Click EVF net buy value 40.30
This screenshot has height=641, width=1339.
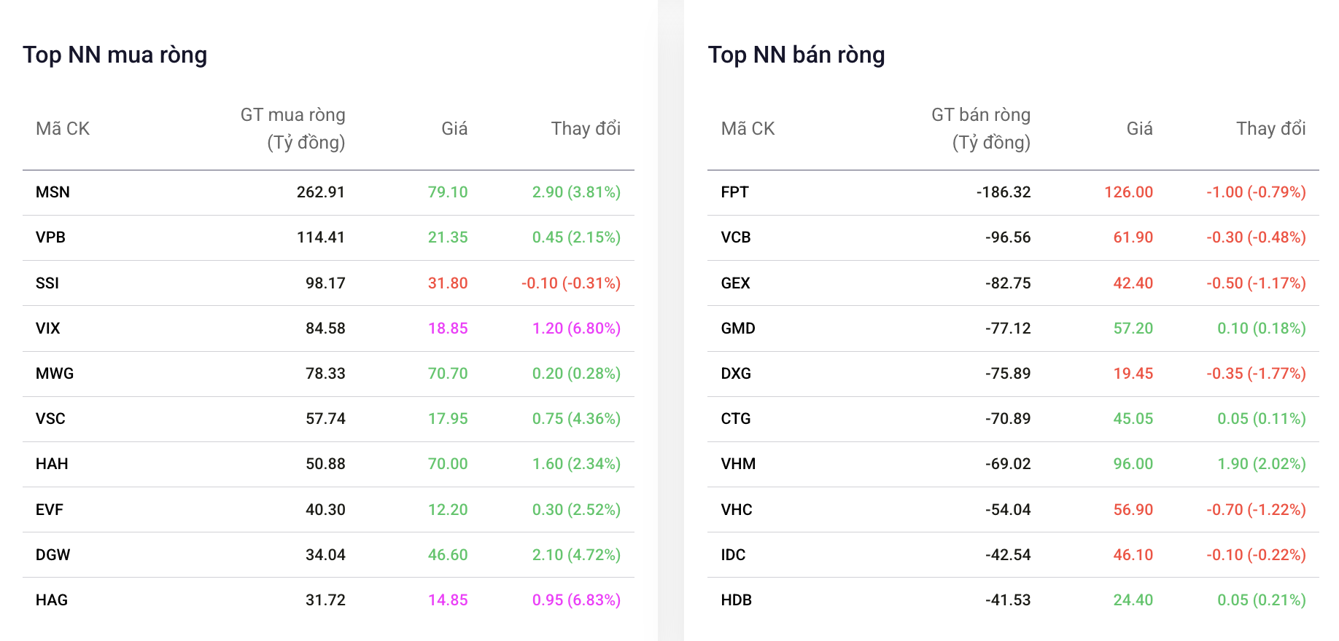325,510
